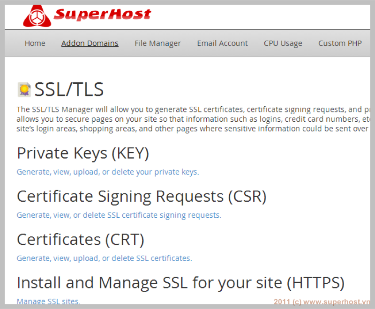Screen dimensions: 375x309
Task: Click the SSL/TLS certificate ribbon icon
Action: coord(24,89)
